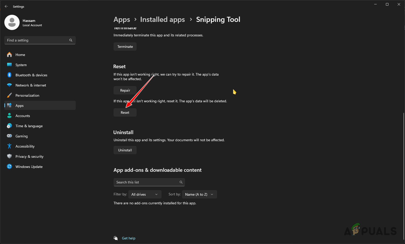This screenshot has height=244, width=405.
Task: Select Accounts in the sidebar
Action: 40,116
